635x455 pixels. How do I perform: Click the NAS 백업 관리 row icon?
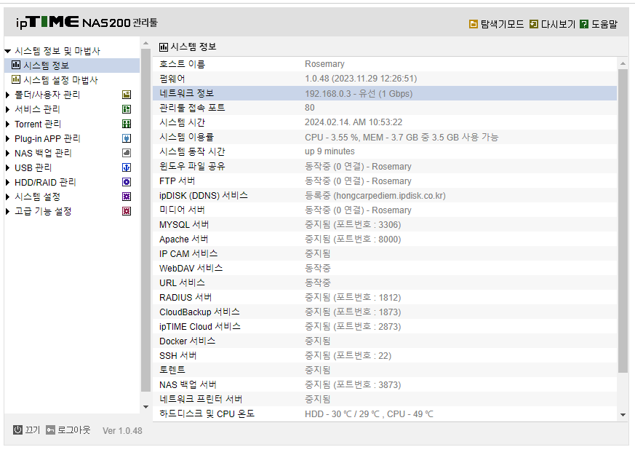[x=127, y=153]
